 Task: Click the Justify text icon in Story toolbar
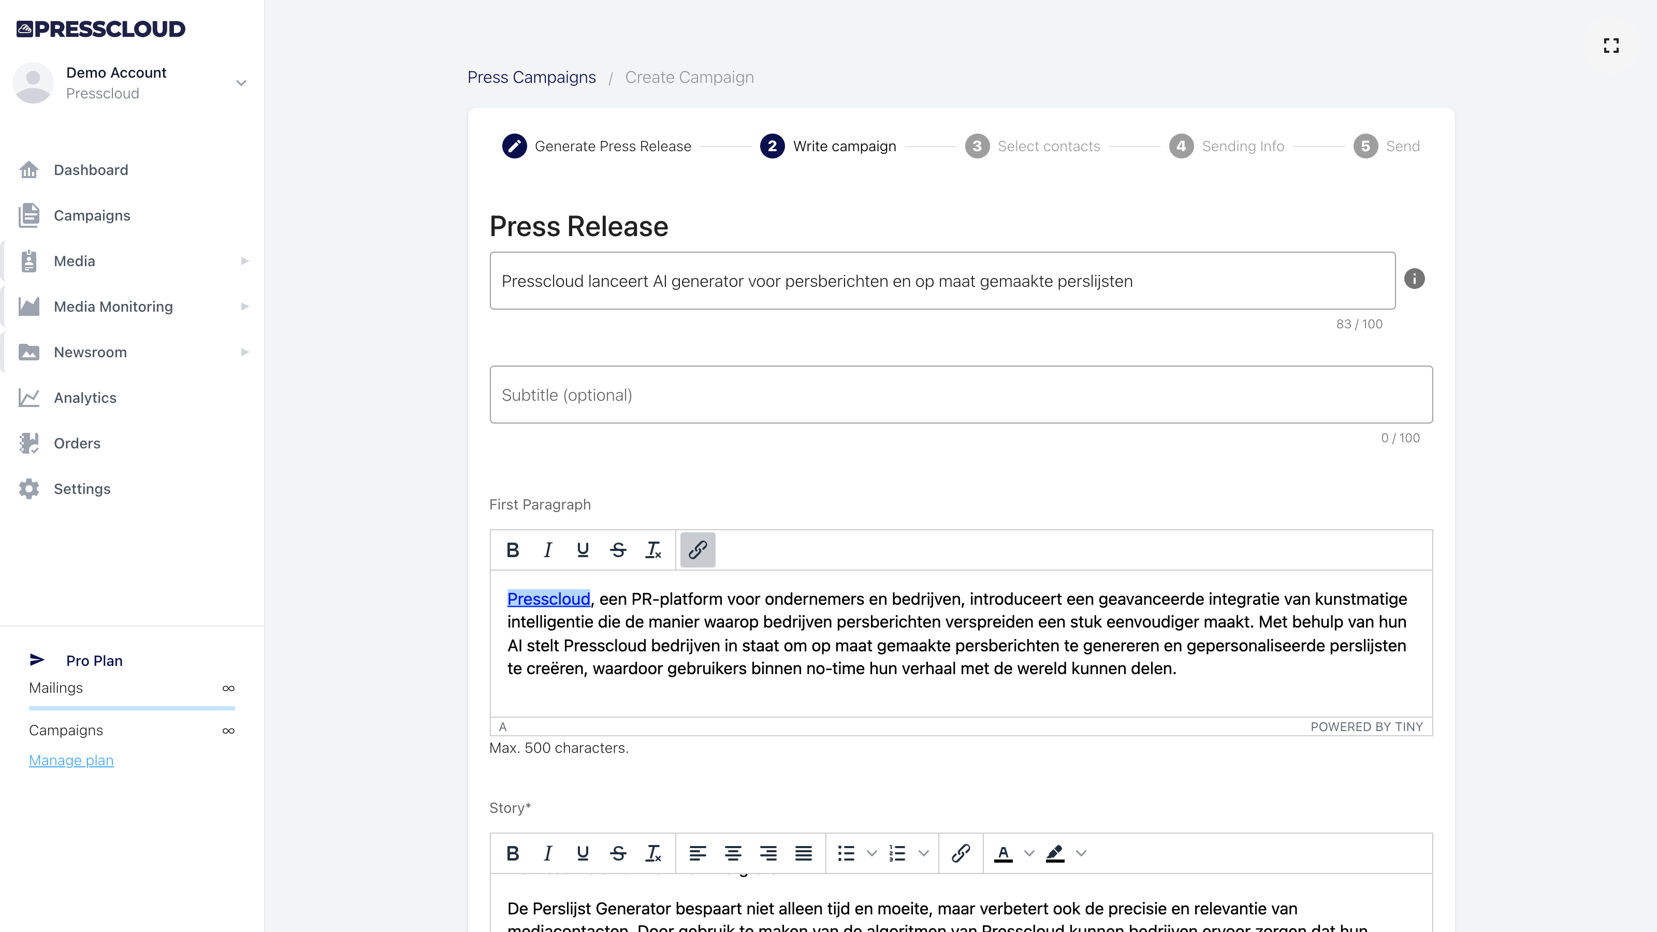point(804,853)
